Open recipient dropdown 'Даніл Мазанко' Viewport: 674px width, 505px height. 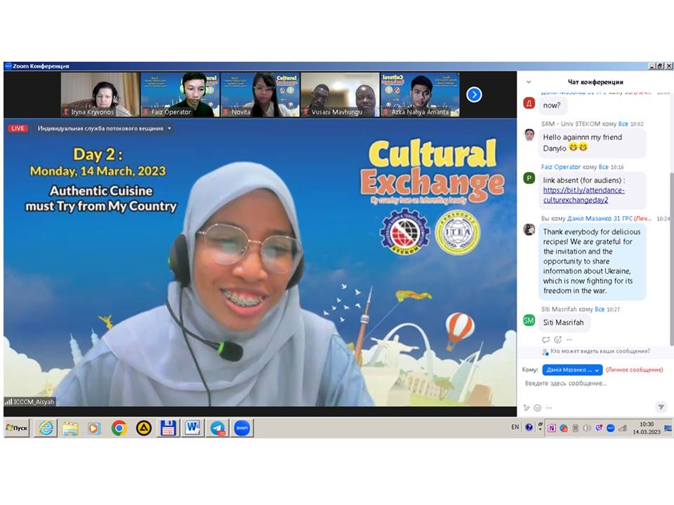click(x=572, y=370)
